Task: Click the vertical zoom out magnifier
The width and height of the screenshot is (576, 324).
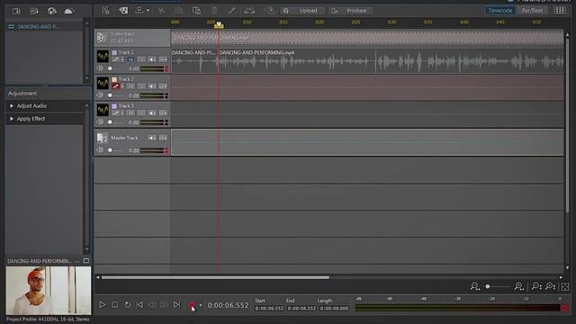Action: point(536,286)
